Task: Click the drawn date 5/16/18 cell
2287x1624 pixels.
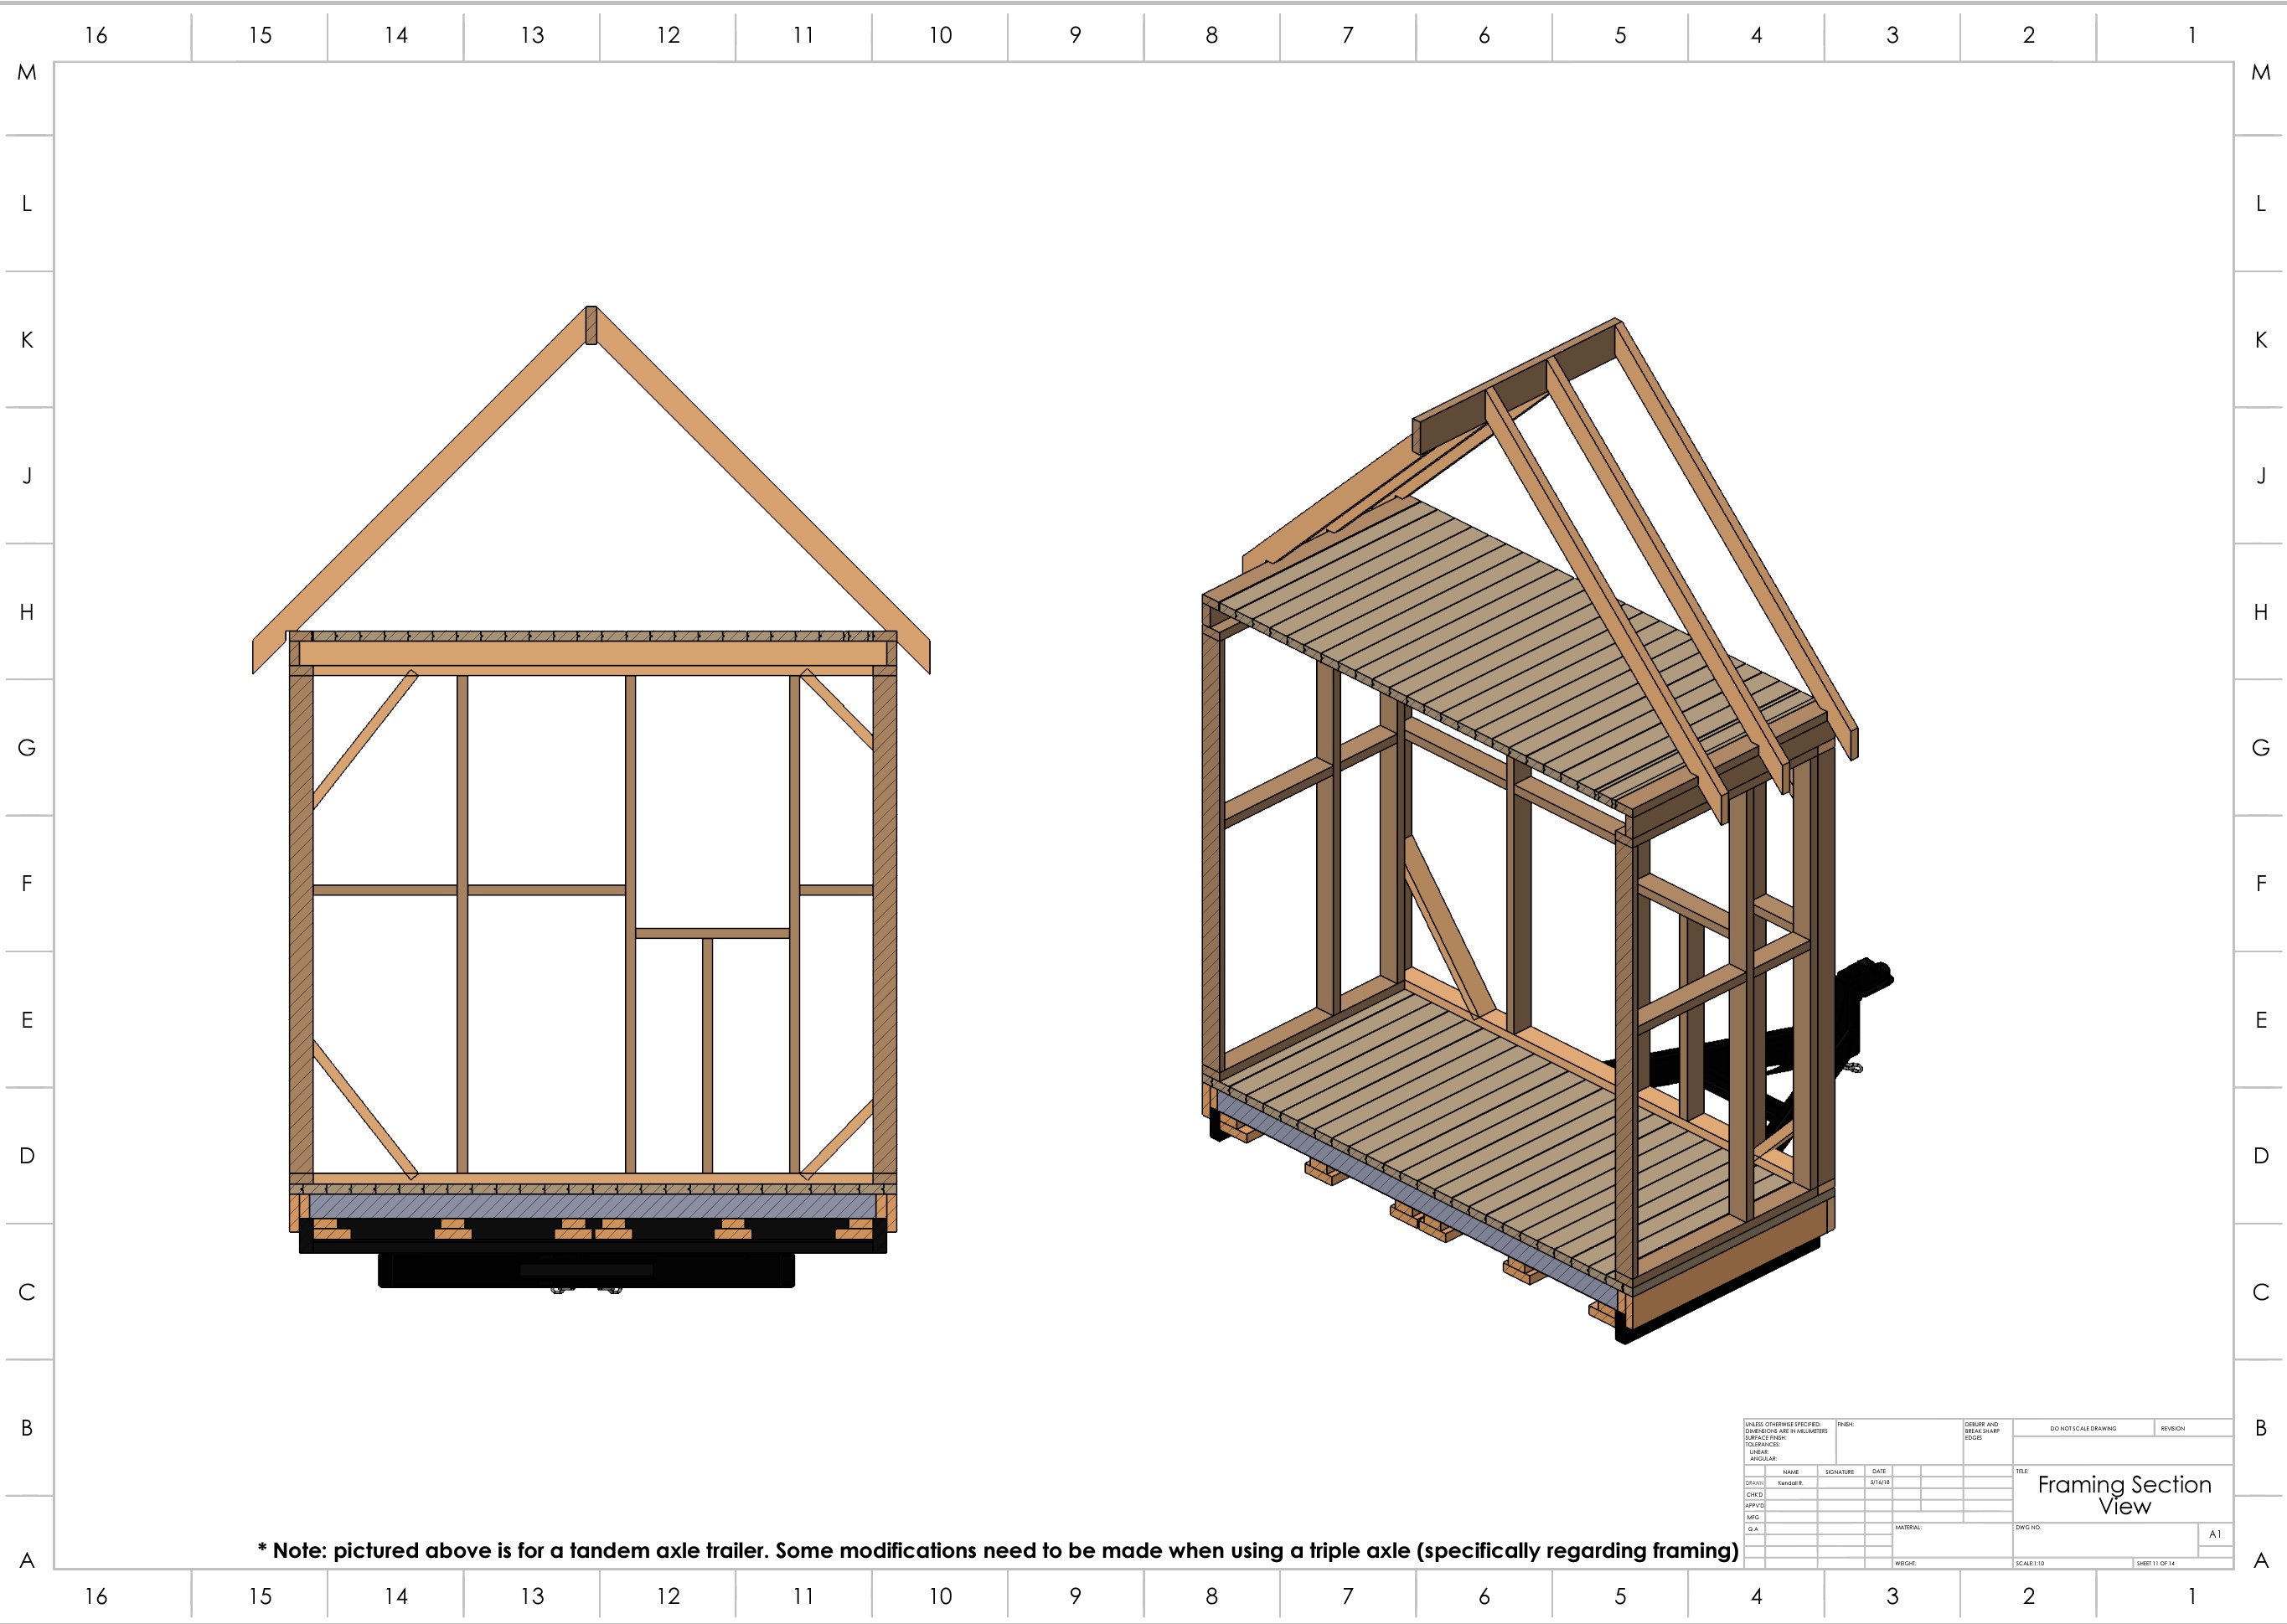Action: pyautogui.click(x=1879, y=1482)
